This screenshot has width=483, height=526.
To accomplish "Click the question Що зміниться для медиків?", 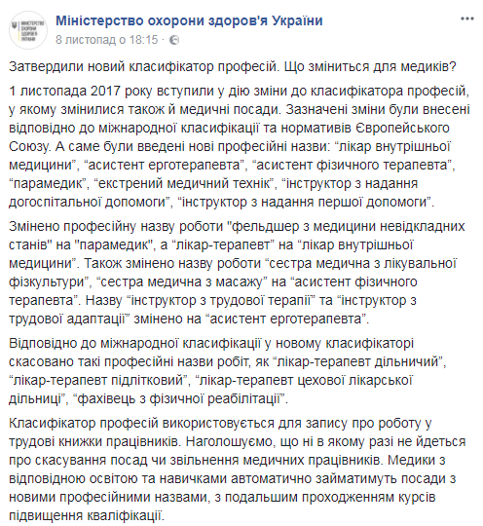I will (370, 67).
